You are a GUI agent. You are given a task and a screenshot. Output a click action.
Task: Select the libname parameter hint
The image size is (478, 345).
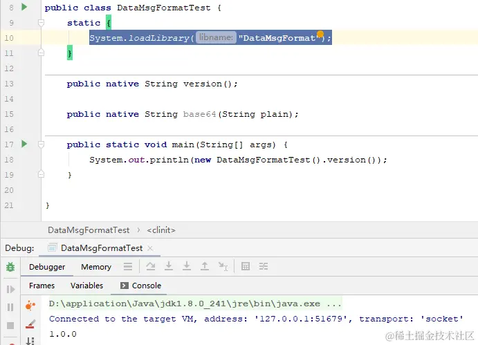click(x=216, y=37)
